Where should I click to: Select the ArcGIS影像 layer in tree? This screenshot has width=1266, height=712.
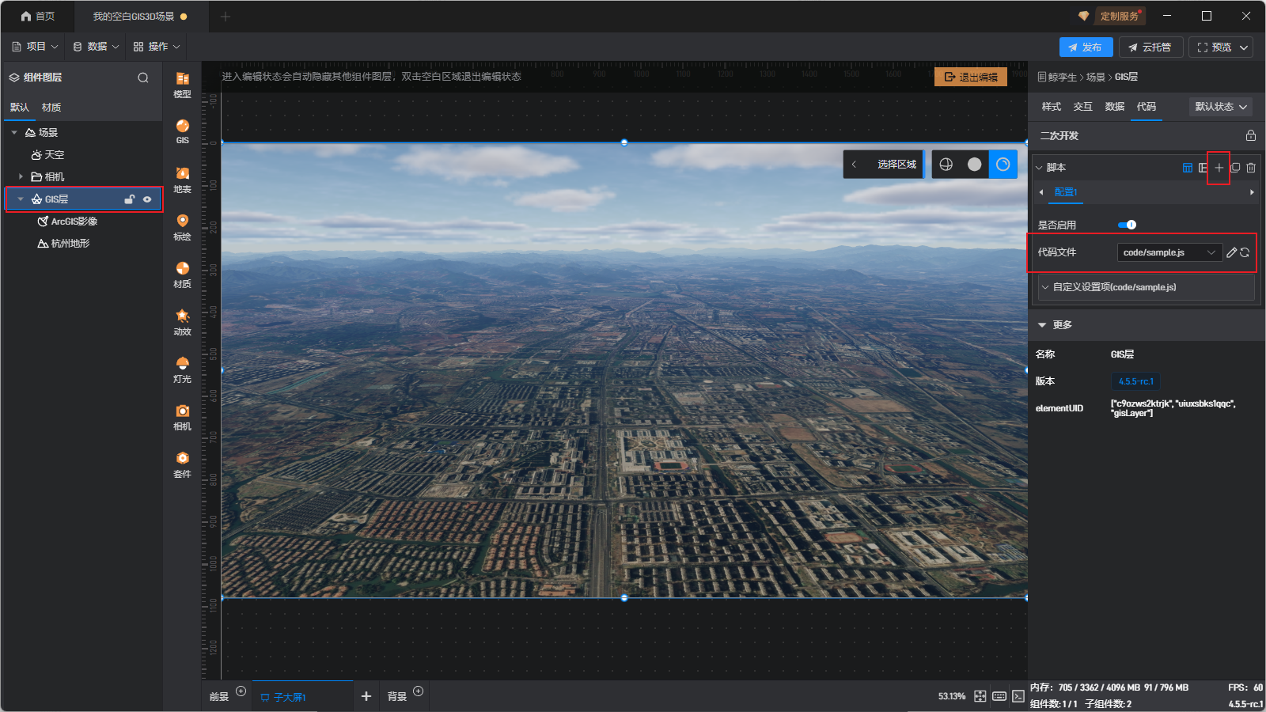pos(74,222)
